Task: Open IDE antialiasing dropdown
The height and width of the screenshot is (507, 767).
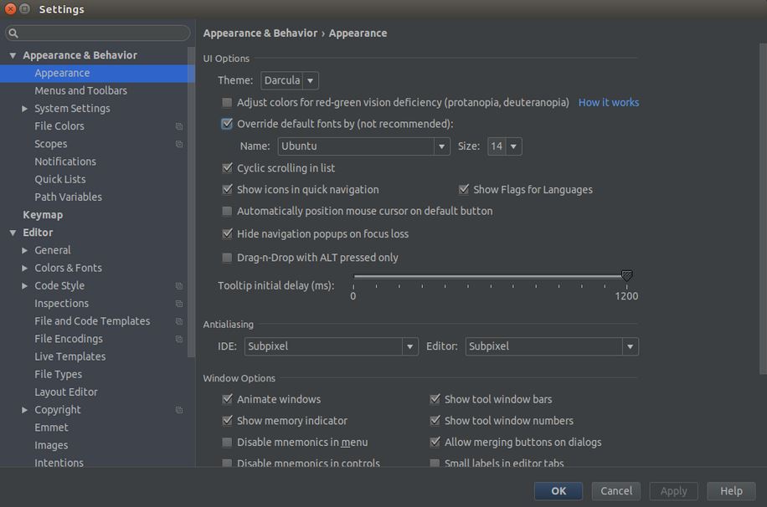Action: pyautogui.click(x=331, y=346)
